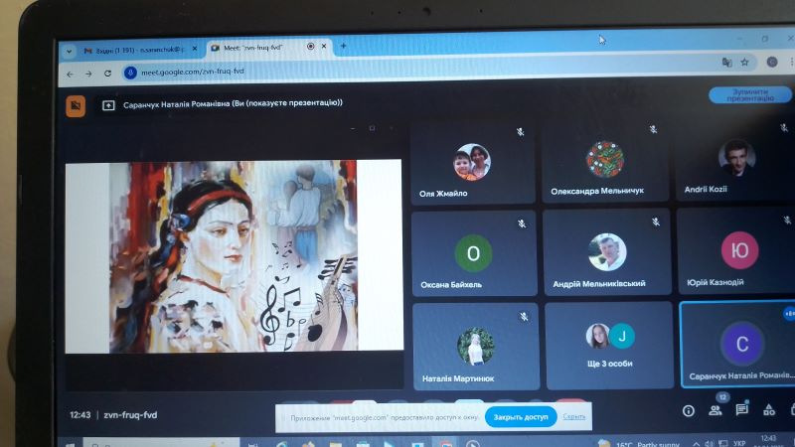
Task: Select Andrii Kozii participant tile
Action: [735, 158]
